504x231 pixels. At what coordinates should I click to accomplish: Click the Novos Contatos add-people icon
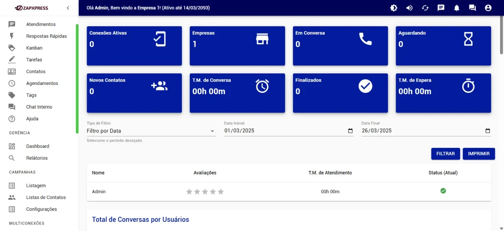159,86
